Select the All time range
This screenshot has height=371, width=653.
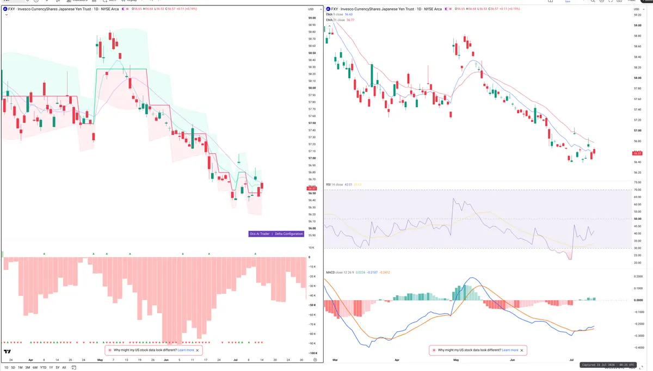[x=64, y=368]
